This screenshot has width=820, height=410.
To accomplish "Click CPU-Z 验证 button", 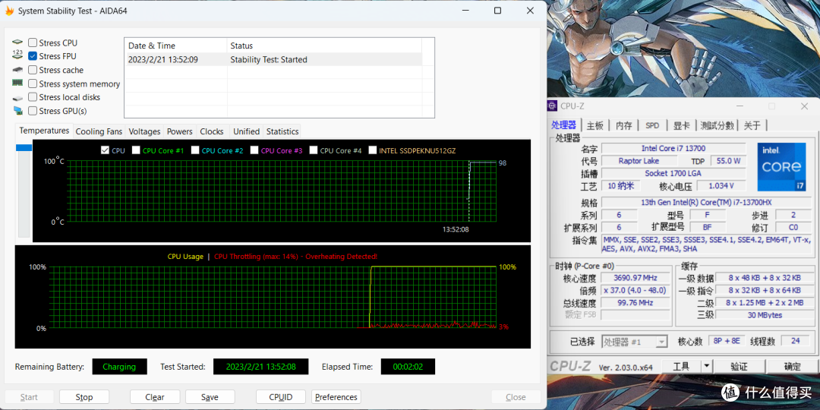I will point(739,366).
